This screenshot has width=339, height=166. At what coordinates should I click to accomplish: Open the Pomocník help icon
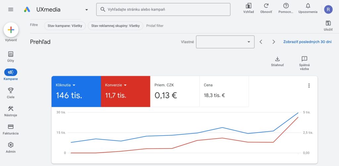coord(286,6)
